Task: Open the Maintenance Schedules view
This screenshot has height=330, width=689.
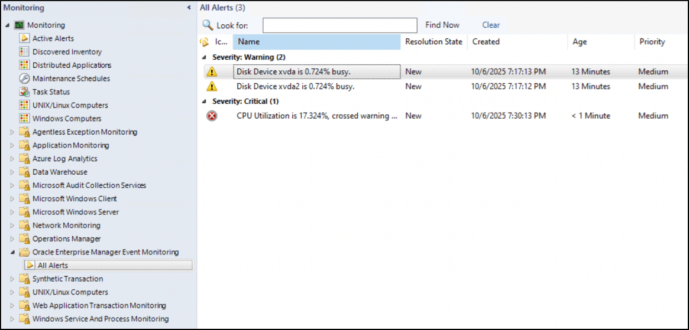Action: [71, 79]
